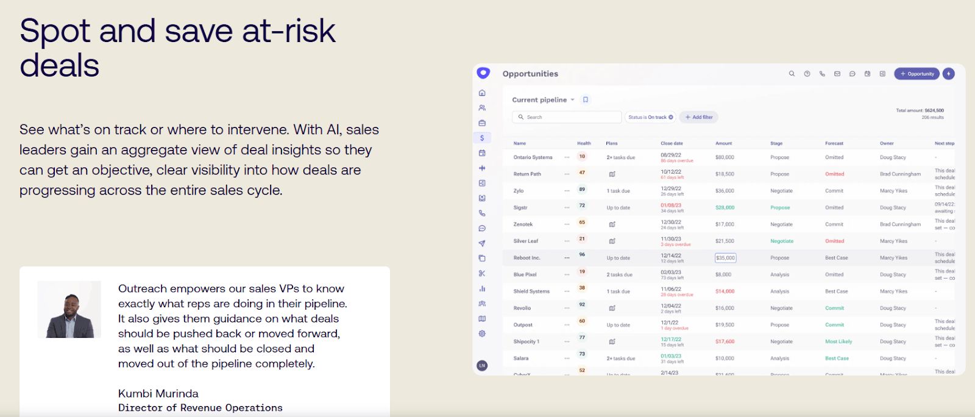Click the opportunities Search field
The height and width of the screenshot is (417, 975).
[x=567, y=117]
